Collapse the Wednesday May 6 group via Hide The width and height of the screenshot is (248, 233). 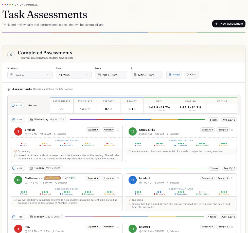click(x=18, y=120)
